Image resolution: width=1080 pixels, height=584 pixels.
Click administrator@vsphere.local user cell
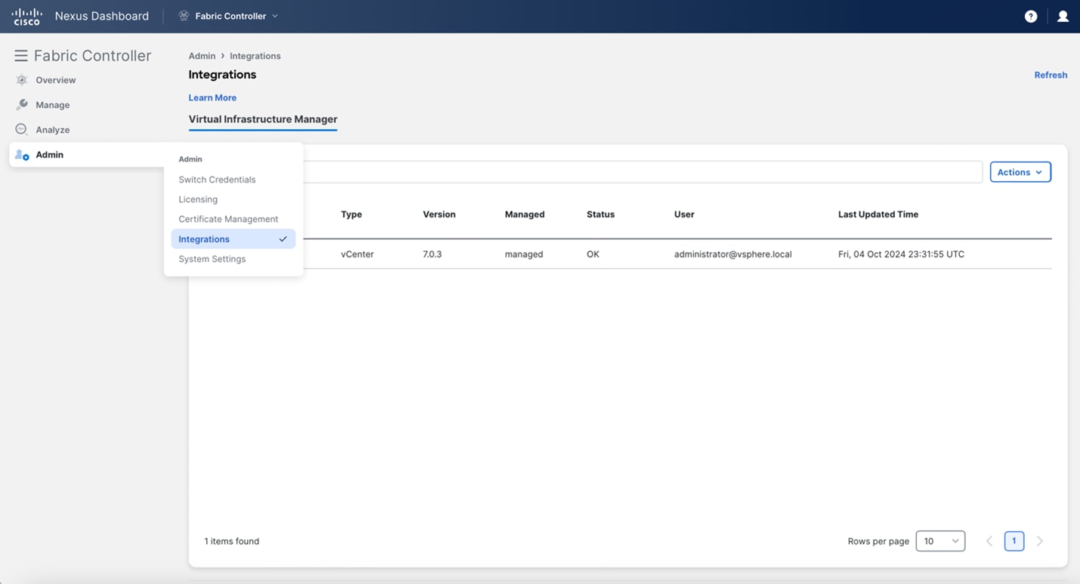point(733,254)
